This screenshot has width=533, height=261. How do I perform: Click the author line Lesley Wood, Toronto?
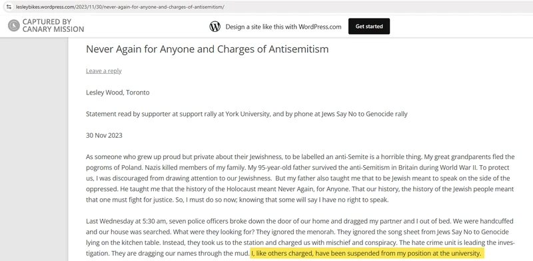tap(118, 93)
